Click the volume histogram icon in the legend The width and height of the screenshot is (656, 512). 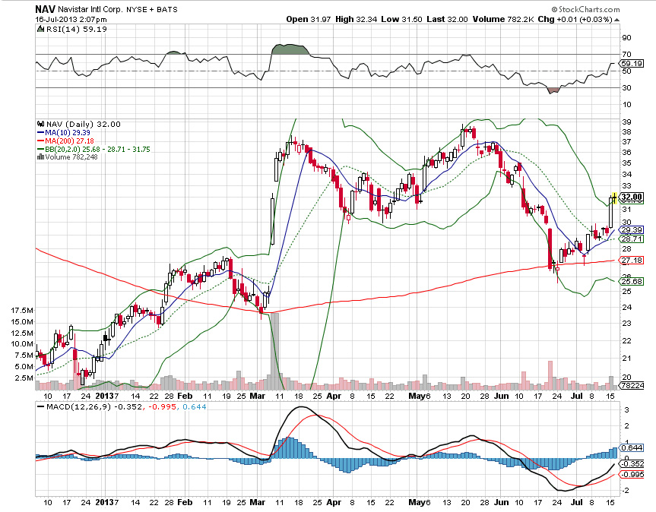(x=41, y=156)
